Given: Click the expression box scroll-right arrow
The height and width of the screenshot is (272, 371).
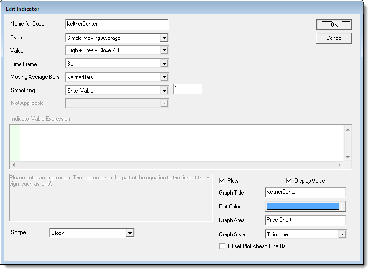Looking at the screenshot, I should point(340,165).
